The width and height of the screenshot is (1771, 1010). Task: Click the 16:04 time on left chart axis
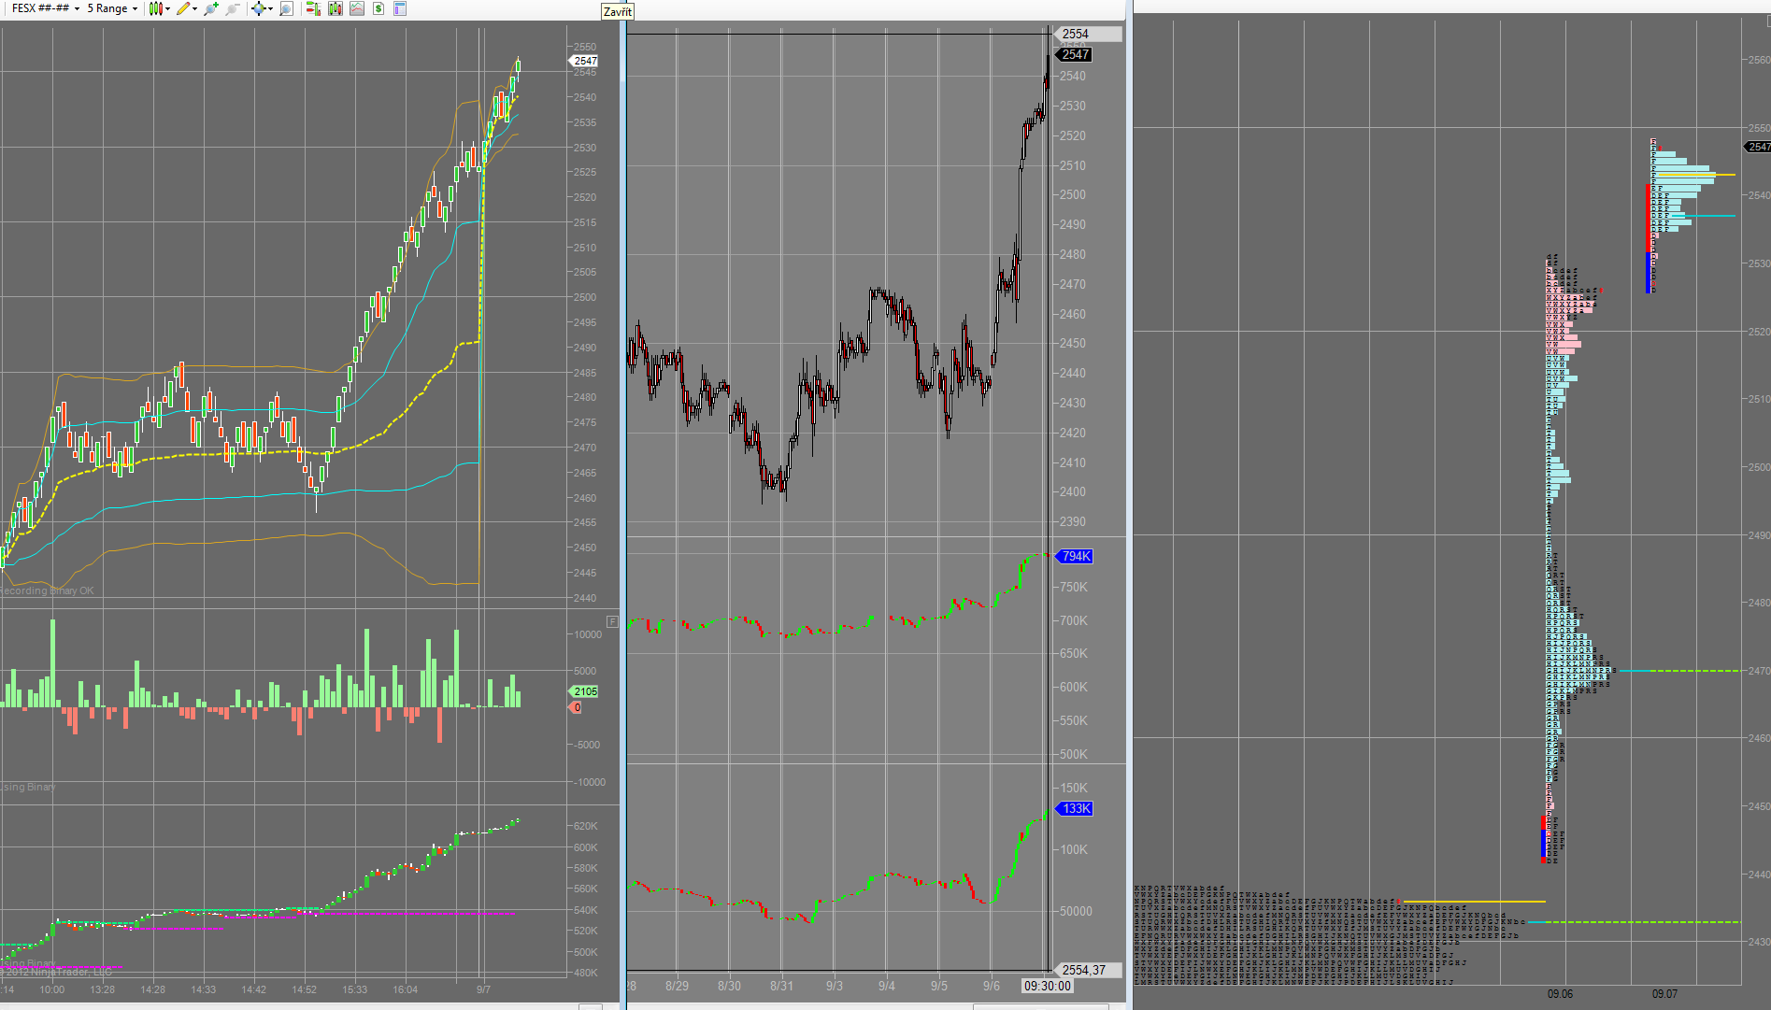pyautogui.click(x=406, y=989)
